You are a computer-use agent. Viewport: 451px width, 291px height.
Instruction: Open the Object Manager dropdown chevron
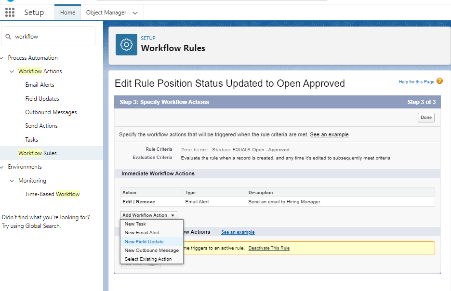pyautogui.click(x=135, y=13)
